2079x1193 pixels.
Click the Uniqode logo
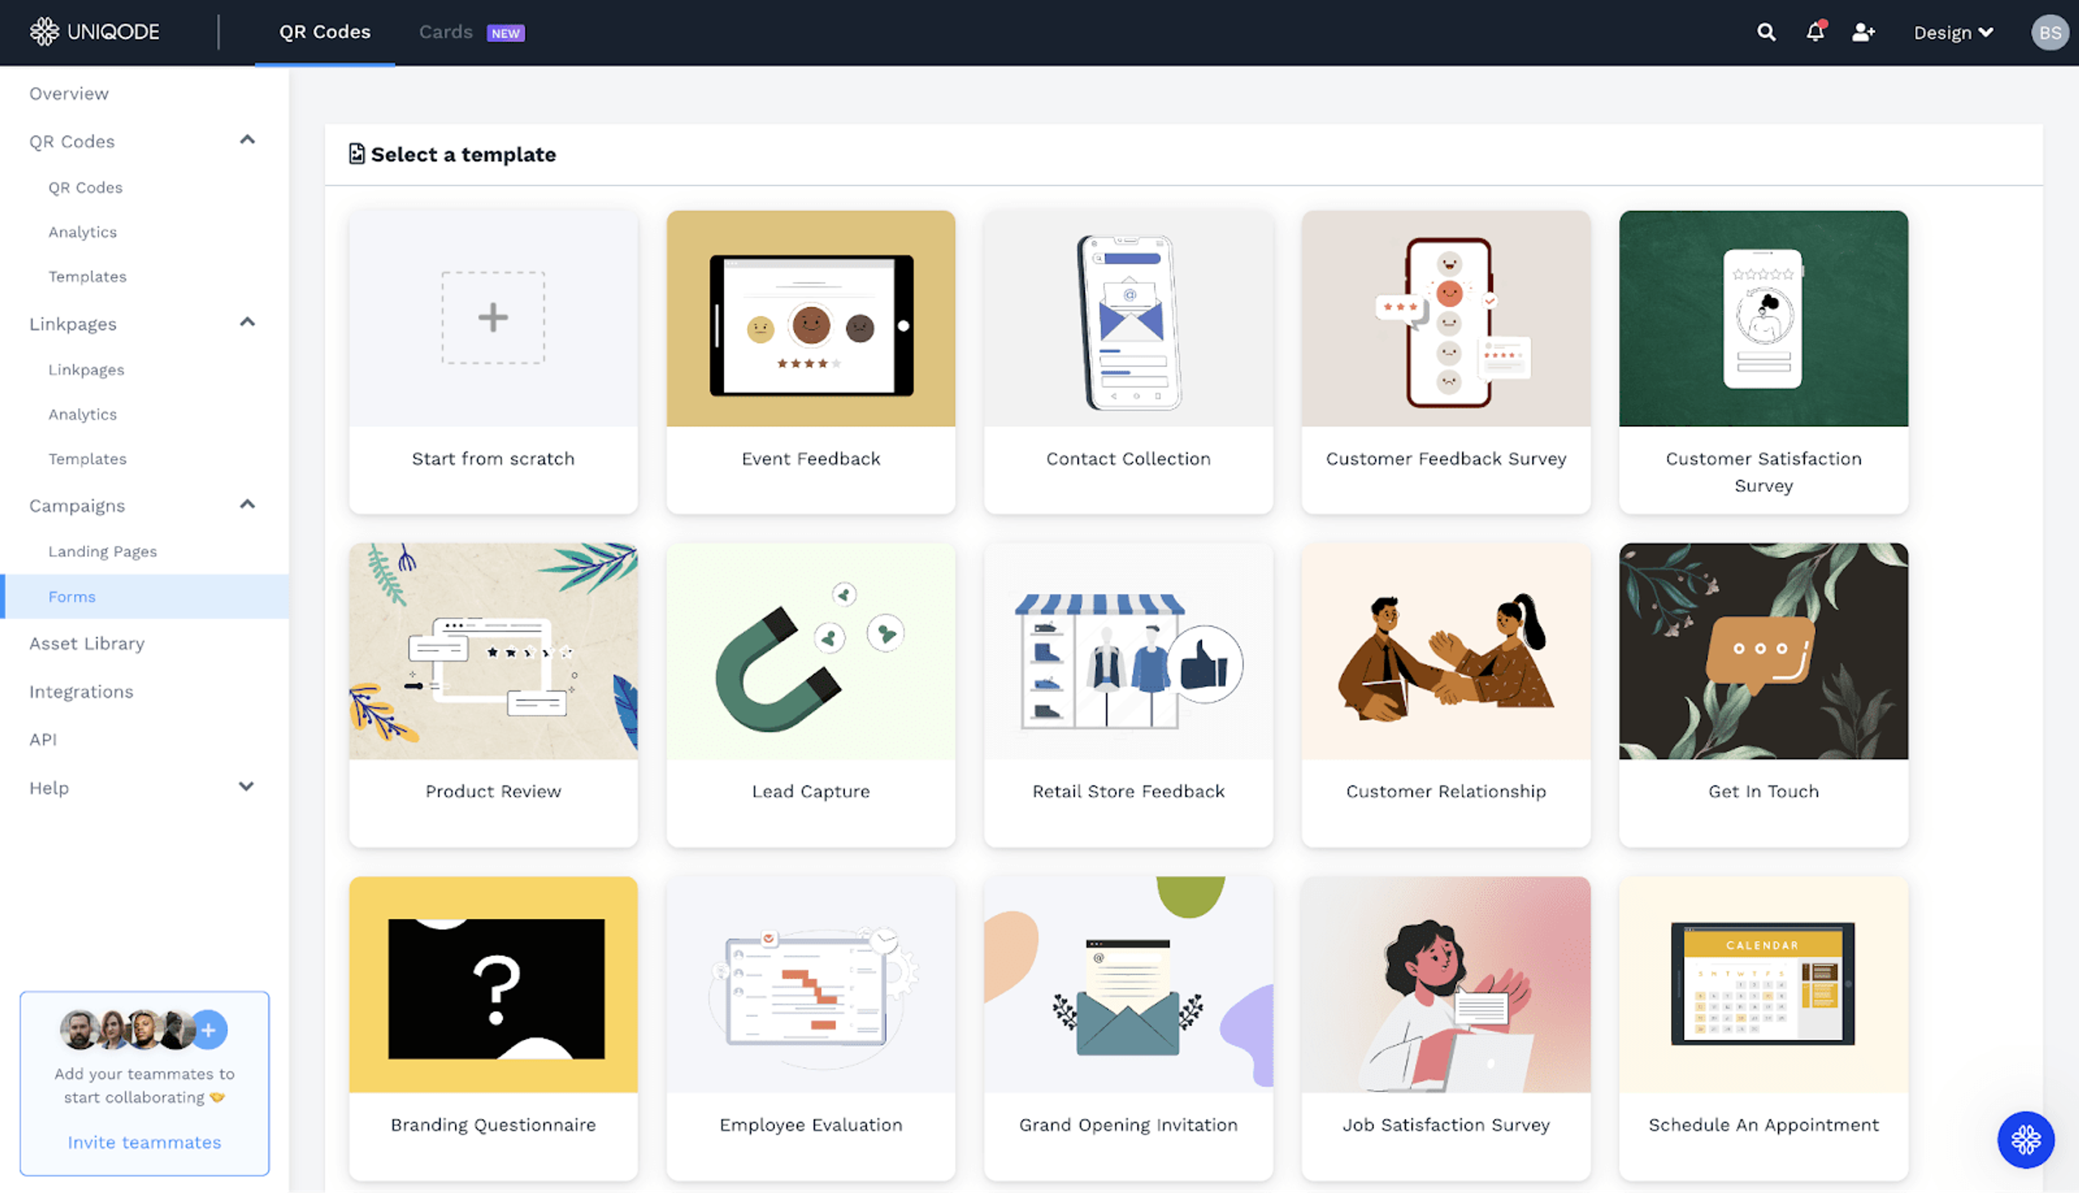coord(95,32)
